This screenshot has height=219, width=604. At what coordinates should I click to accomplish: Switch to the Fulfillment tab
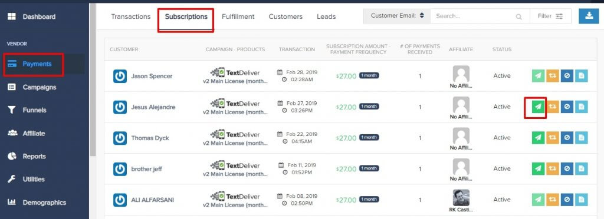[x=238, y=16]
